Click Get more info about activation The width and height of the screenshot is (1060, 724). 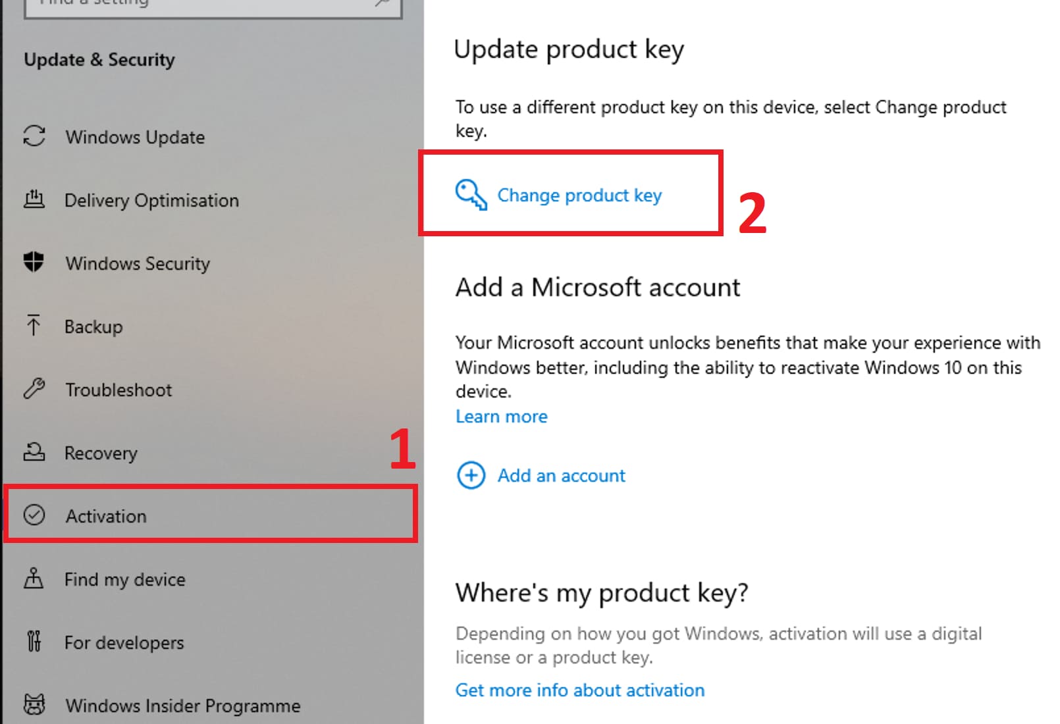click(x=580, y=690)
